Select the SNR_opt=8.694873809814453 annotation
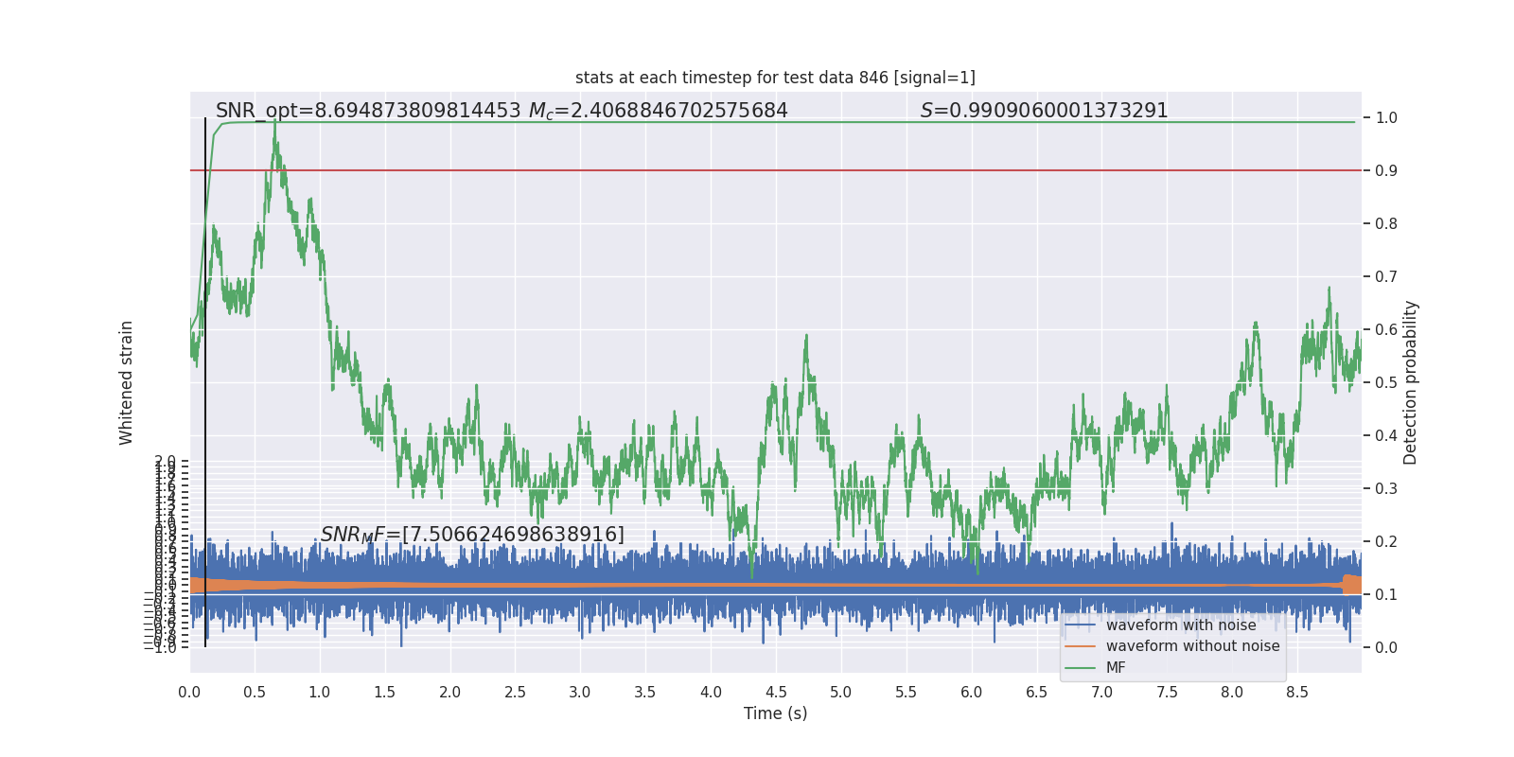The height and width of the screenshot is (757, 1514). 368,111
